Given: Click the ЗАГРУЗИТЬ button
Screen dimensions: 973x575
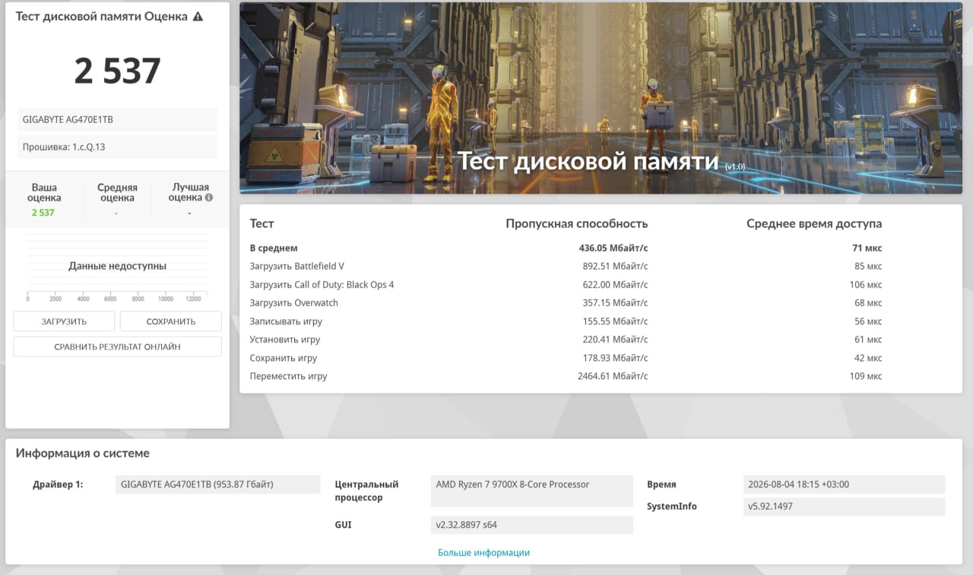Looking at the screenshot, I should [64, 321].
